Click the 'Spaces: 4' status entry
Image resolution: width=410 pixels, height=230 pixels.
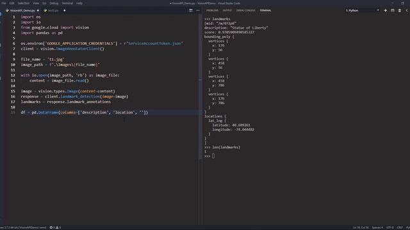[x=377, y=227]
